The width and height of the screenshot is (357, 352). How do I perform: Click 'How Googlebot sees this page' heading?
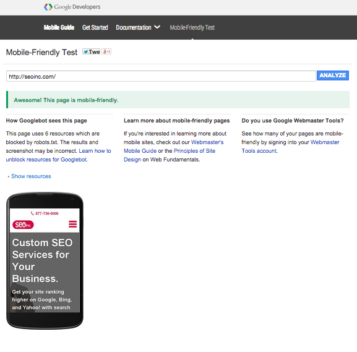46,121
